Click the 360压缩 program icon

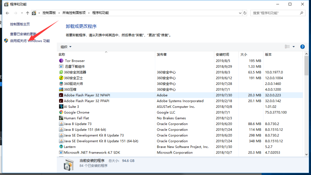click(x=61, y=90)
